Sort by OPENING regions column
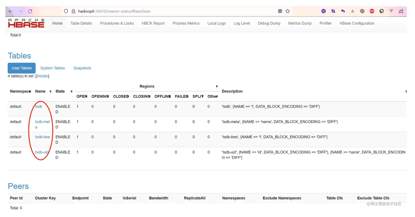Image resolution: width=415 pixels, height=217 pixels. (x=100, y=96)
